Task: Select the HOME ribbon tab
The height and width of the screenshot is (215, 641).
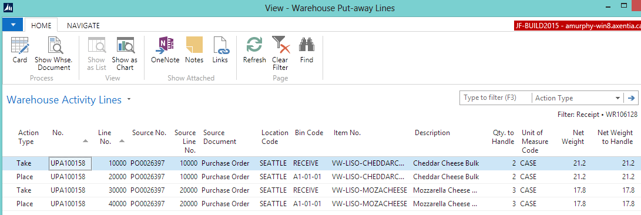Action: tap(41, 25)
